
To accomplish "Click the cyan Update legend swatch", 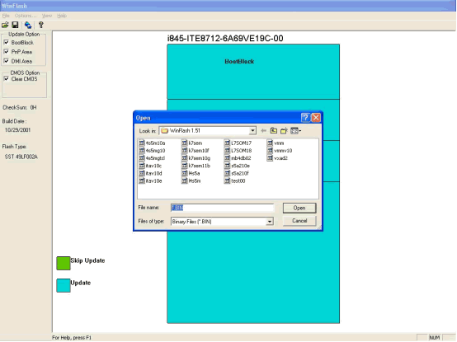I will click(x=64, y=285).
